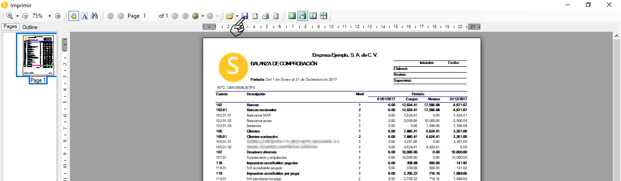Click the 31/12/2017 column header

click(x=458, y=99)
